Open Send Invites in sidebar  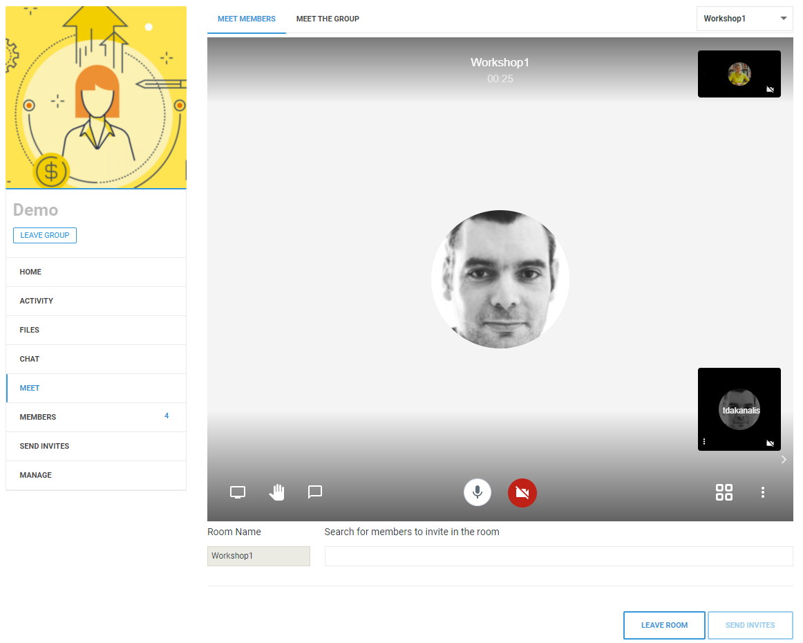coord(96,446)
